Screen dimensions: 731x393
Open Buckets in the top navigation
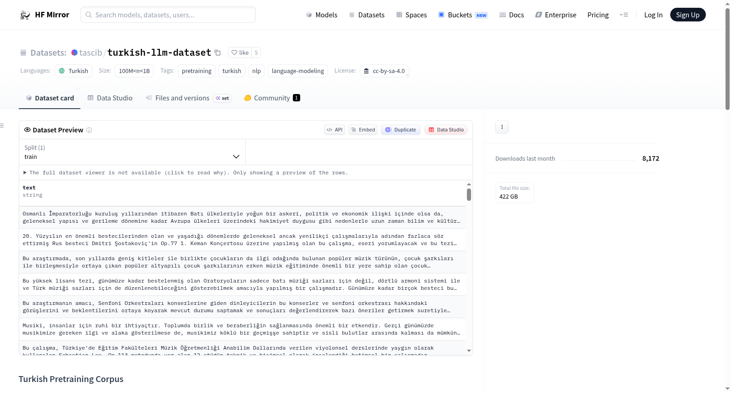coord(463,15)
